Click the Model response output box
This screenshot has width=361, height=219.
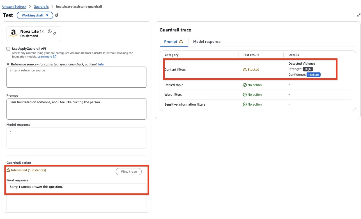pyautogui.click(x=76, y=138)
